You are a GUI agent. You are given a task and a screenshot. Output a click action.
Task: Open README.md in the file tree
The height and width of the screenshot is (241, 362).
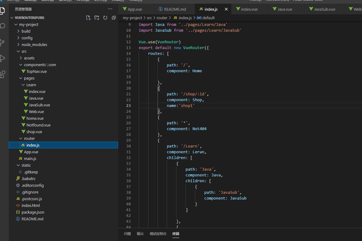pos(32,219)
